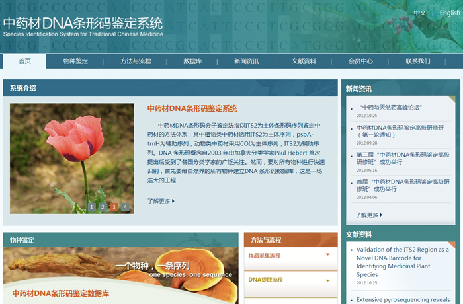This screenshot has width=463, height=304.
Task: Open the 物种鉴定 menu item
Action: [x=75, y=61]
